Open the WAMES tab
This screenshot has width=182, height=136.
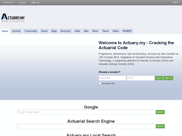[x=127, y=31]
